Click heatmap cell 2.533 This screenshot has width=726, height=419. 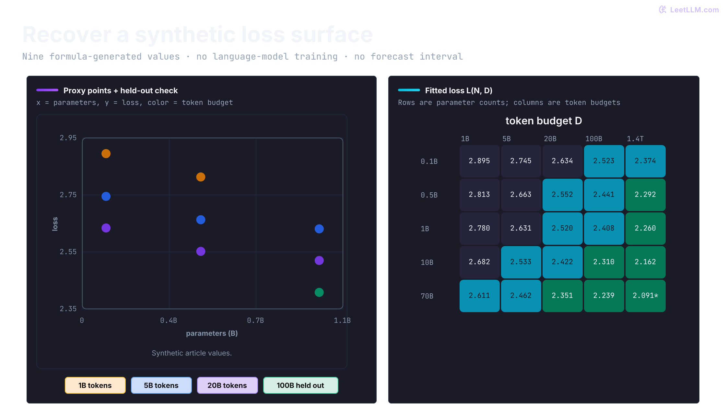click(521, 262)
